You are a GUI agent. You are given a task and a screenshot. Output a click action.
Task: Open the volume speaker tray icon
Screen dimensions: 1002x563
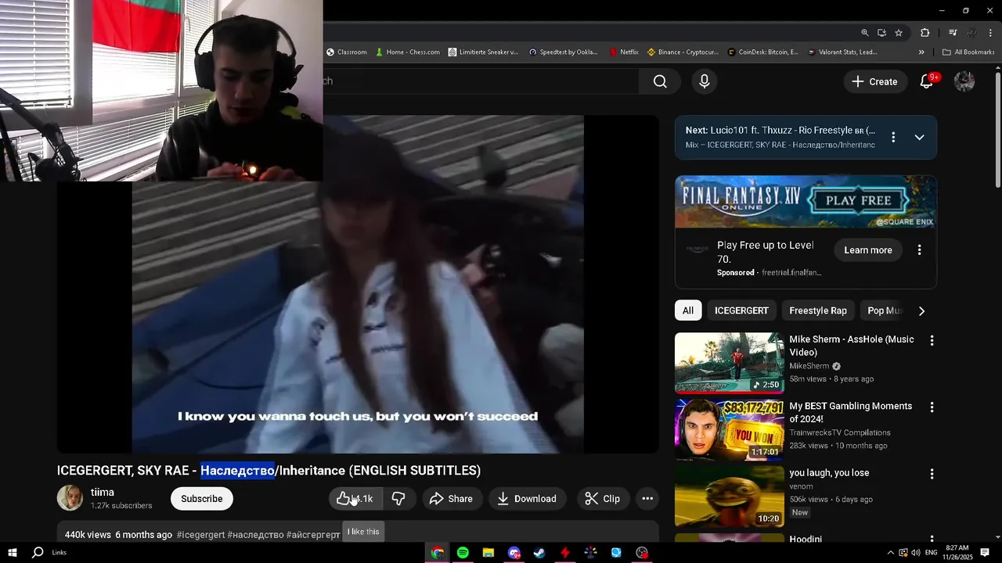click(916, 553)
